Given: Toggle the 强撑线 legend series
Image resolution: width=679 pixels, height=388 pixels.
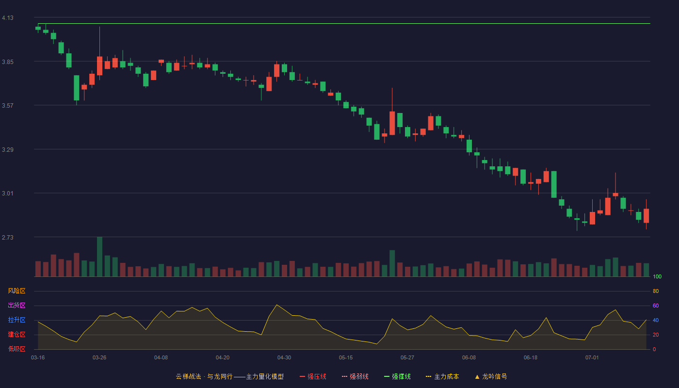Looking at the screenshot, I should click(397, 376).
